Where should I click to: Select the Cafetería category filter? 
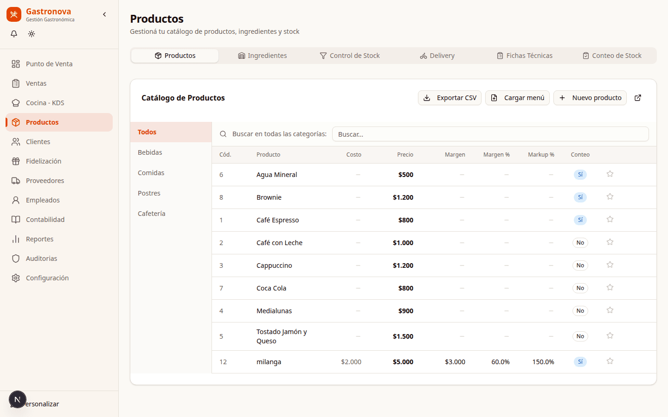tap(151, 214)
